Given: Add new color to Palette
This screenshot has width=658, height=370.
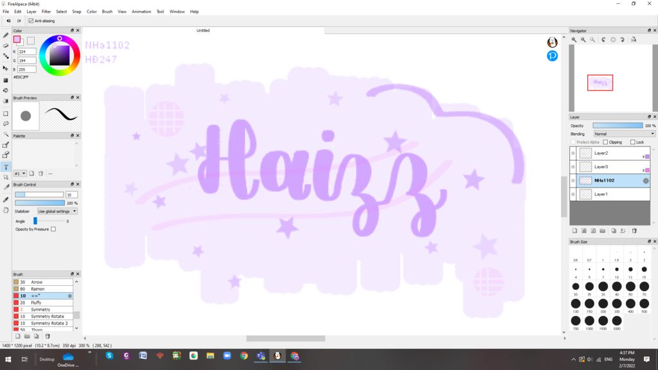Looking at the screenshot, I should 31,173.
